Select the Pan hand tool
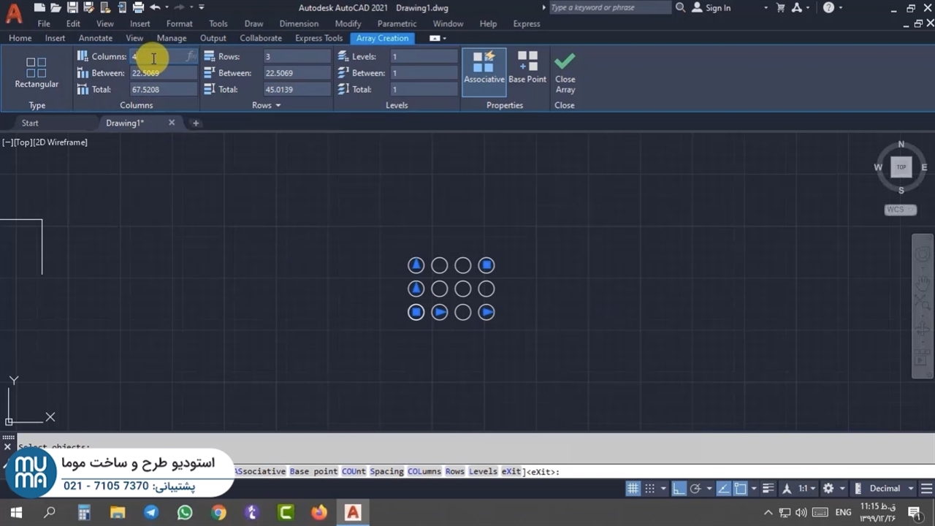 point(923,283)
